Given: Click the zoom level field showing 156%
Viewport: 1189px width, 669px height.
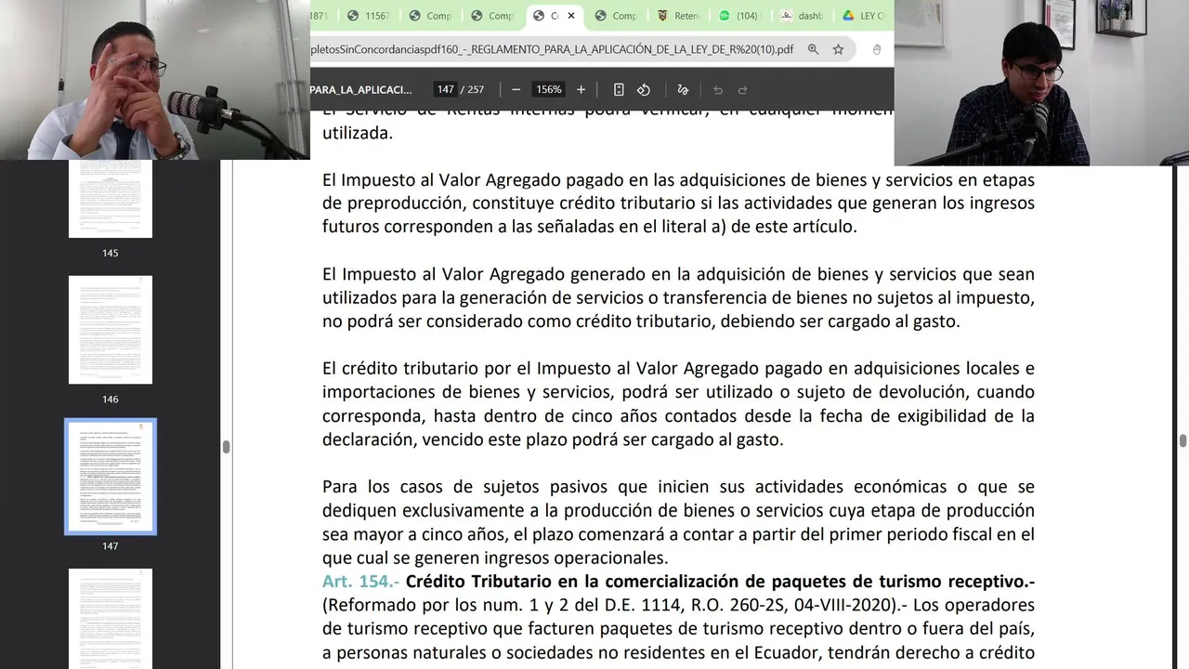Looking at the screenshot, I should [x=548, y=90].
